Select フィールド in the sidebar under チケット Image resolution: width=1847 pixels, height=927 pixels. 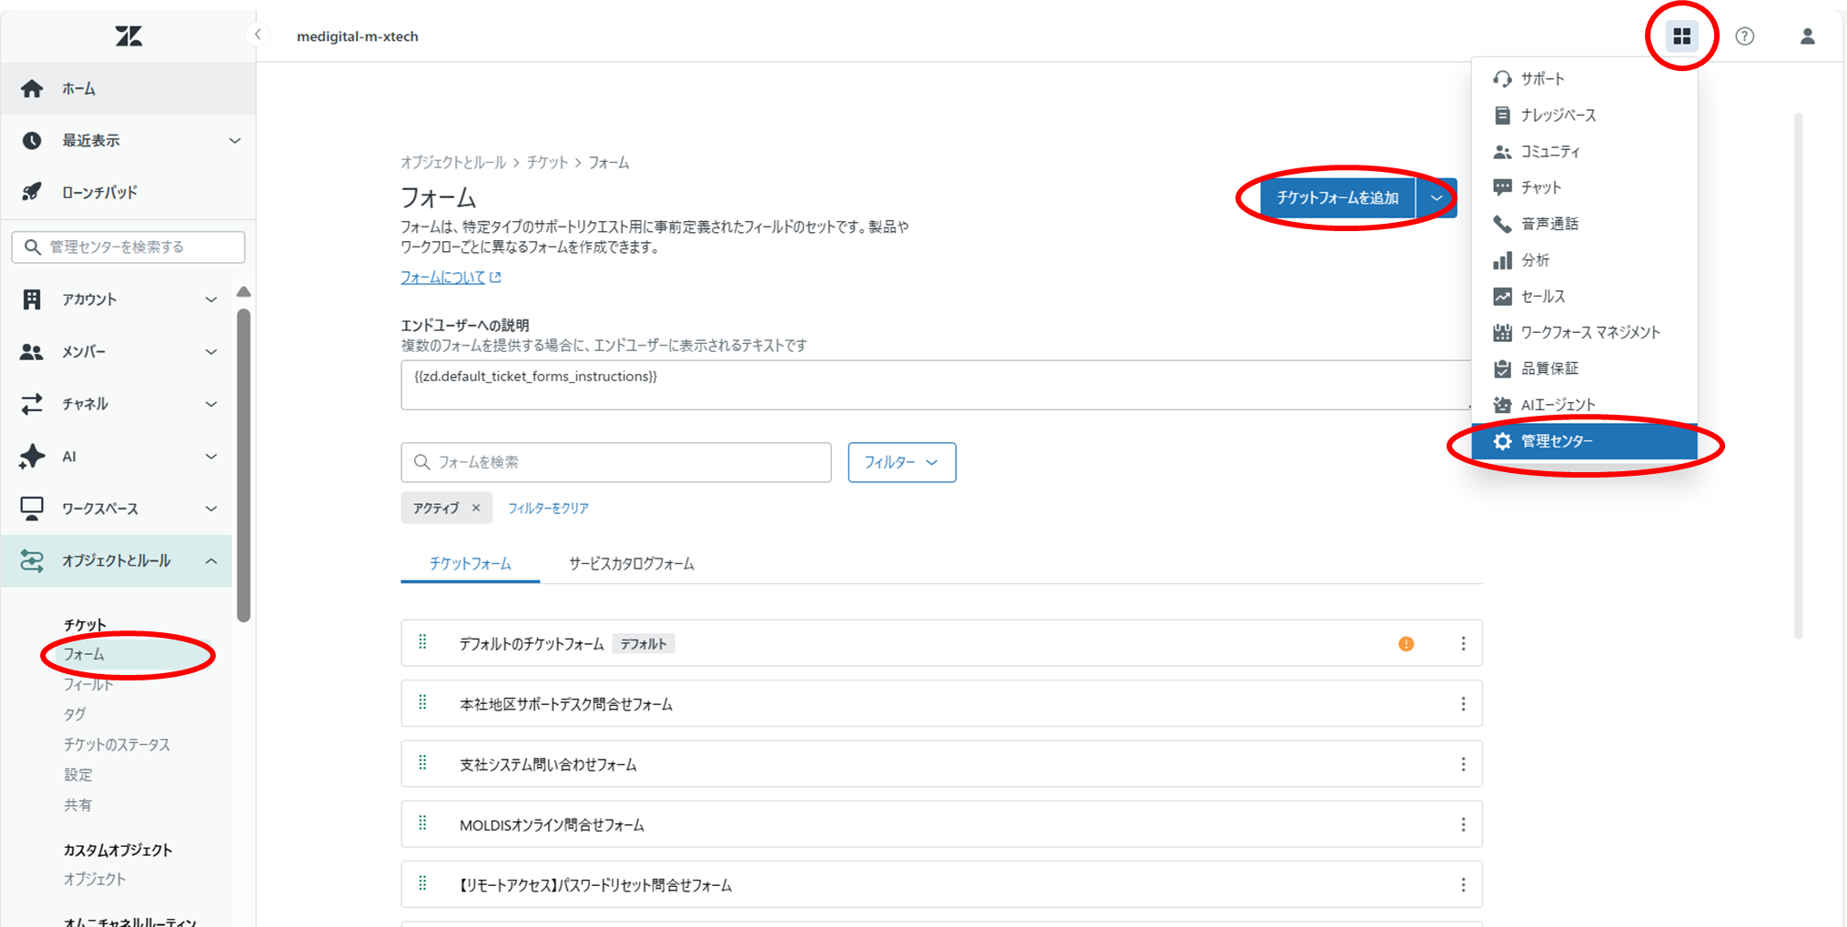(x=88, y=684)
